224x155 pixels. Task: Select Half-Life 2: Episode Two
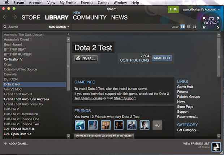pos(34,124)
